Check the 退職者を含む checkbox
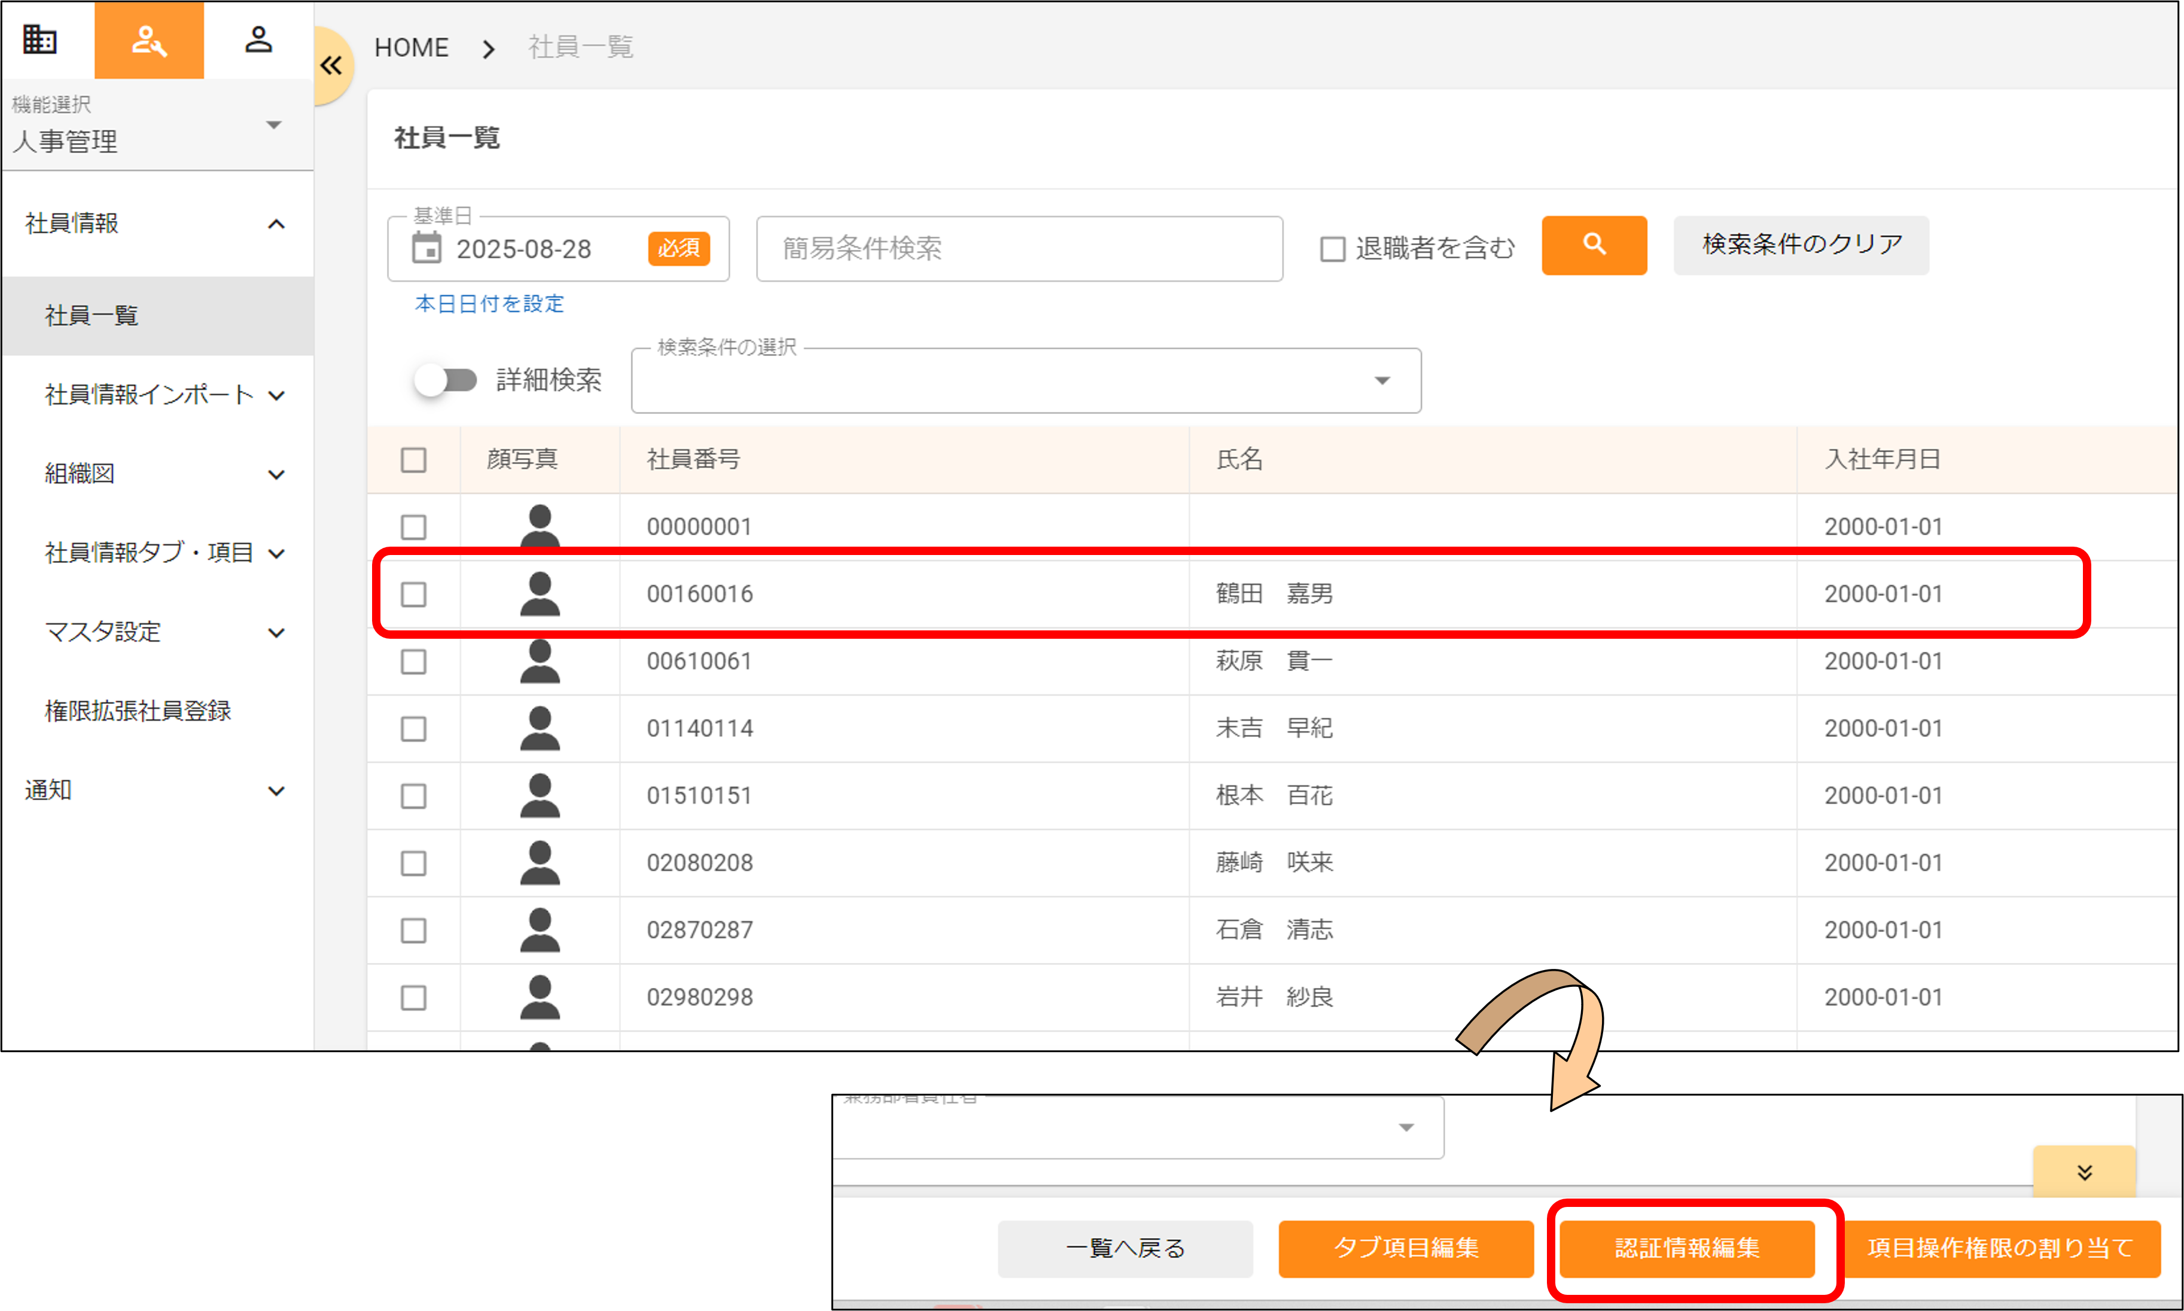The width and height of the screenshot is (2184, 1311). point(1332,249)
